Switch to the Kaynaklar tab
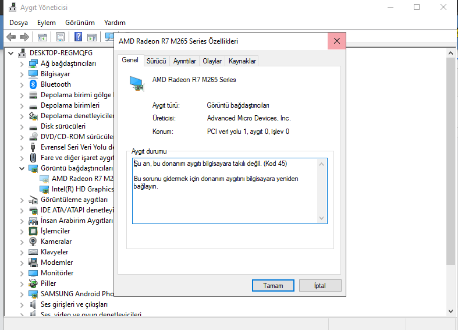Screen dimensions: 458x330 click(x=242, y=61)
